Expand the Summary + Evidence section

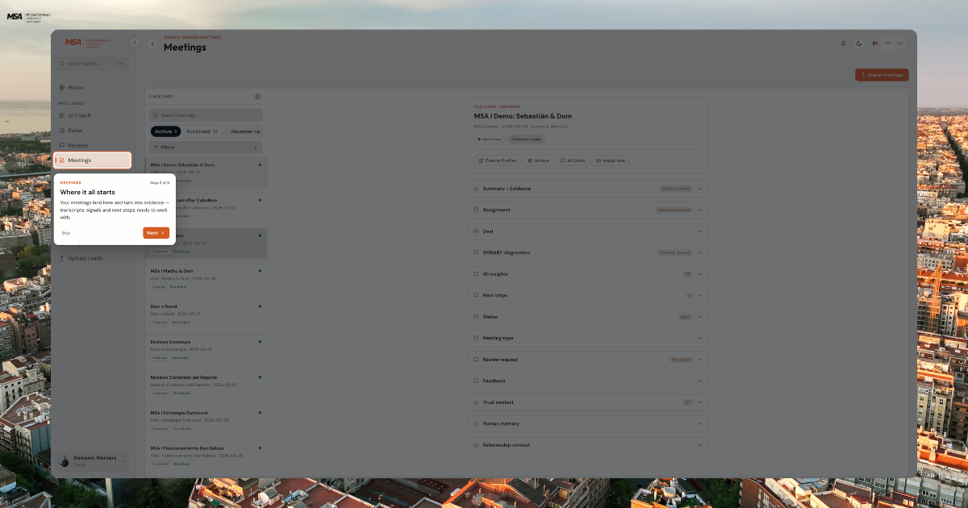point(588,189)
